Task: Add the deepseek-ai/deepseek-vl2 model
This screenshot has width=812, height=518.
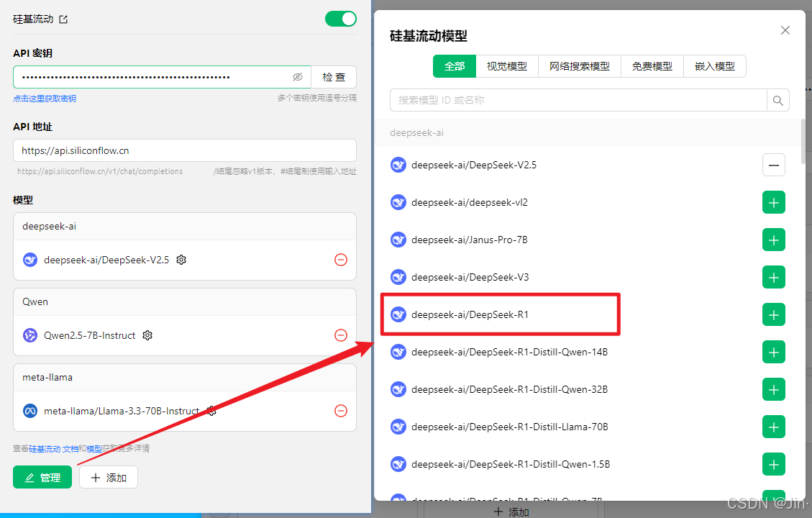Action: point(774,203)
